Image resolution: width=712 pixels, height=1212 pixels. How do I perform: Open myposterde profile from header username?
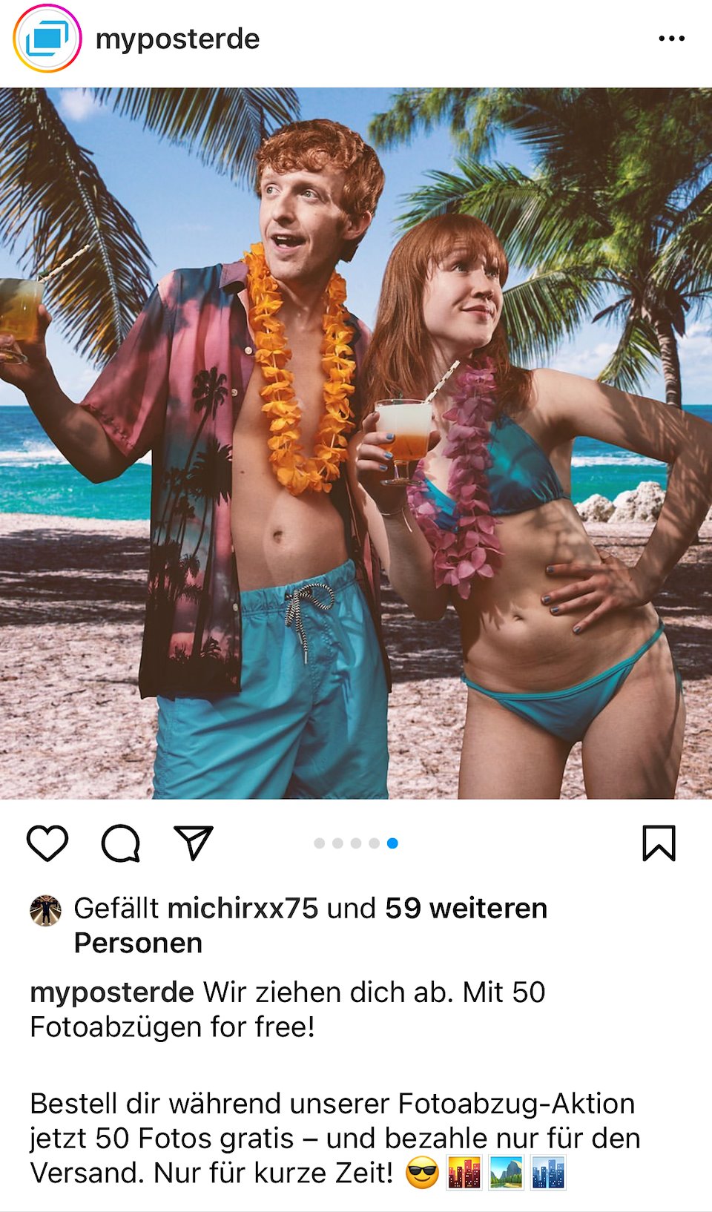(x=178, y=39)
